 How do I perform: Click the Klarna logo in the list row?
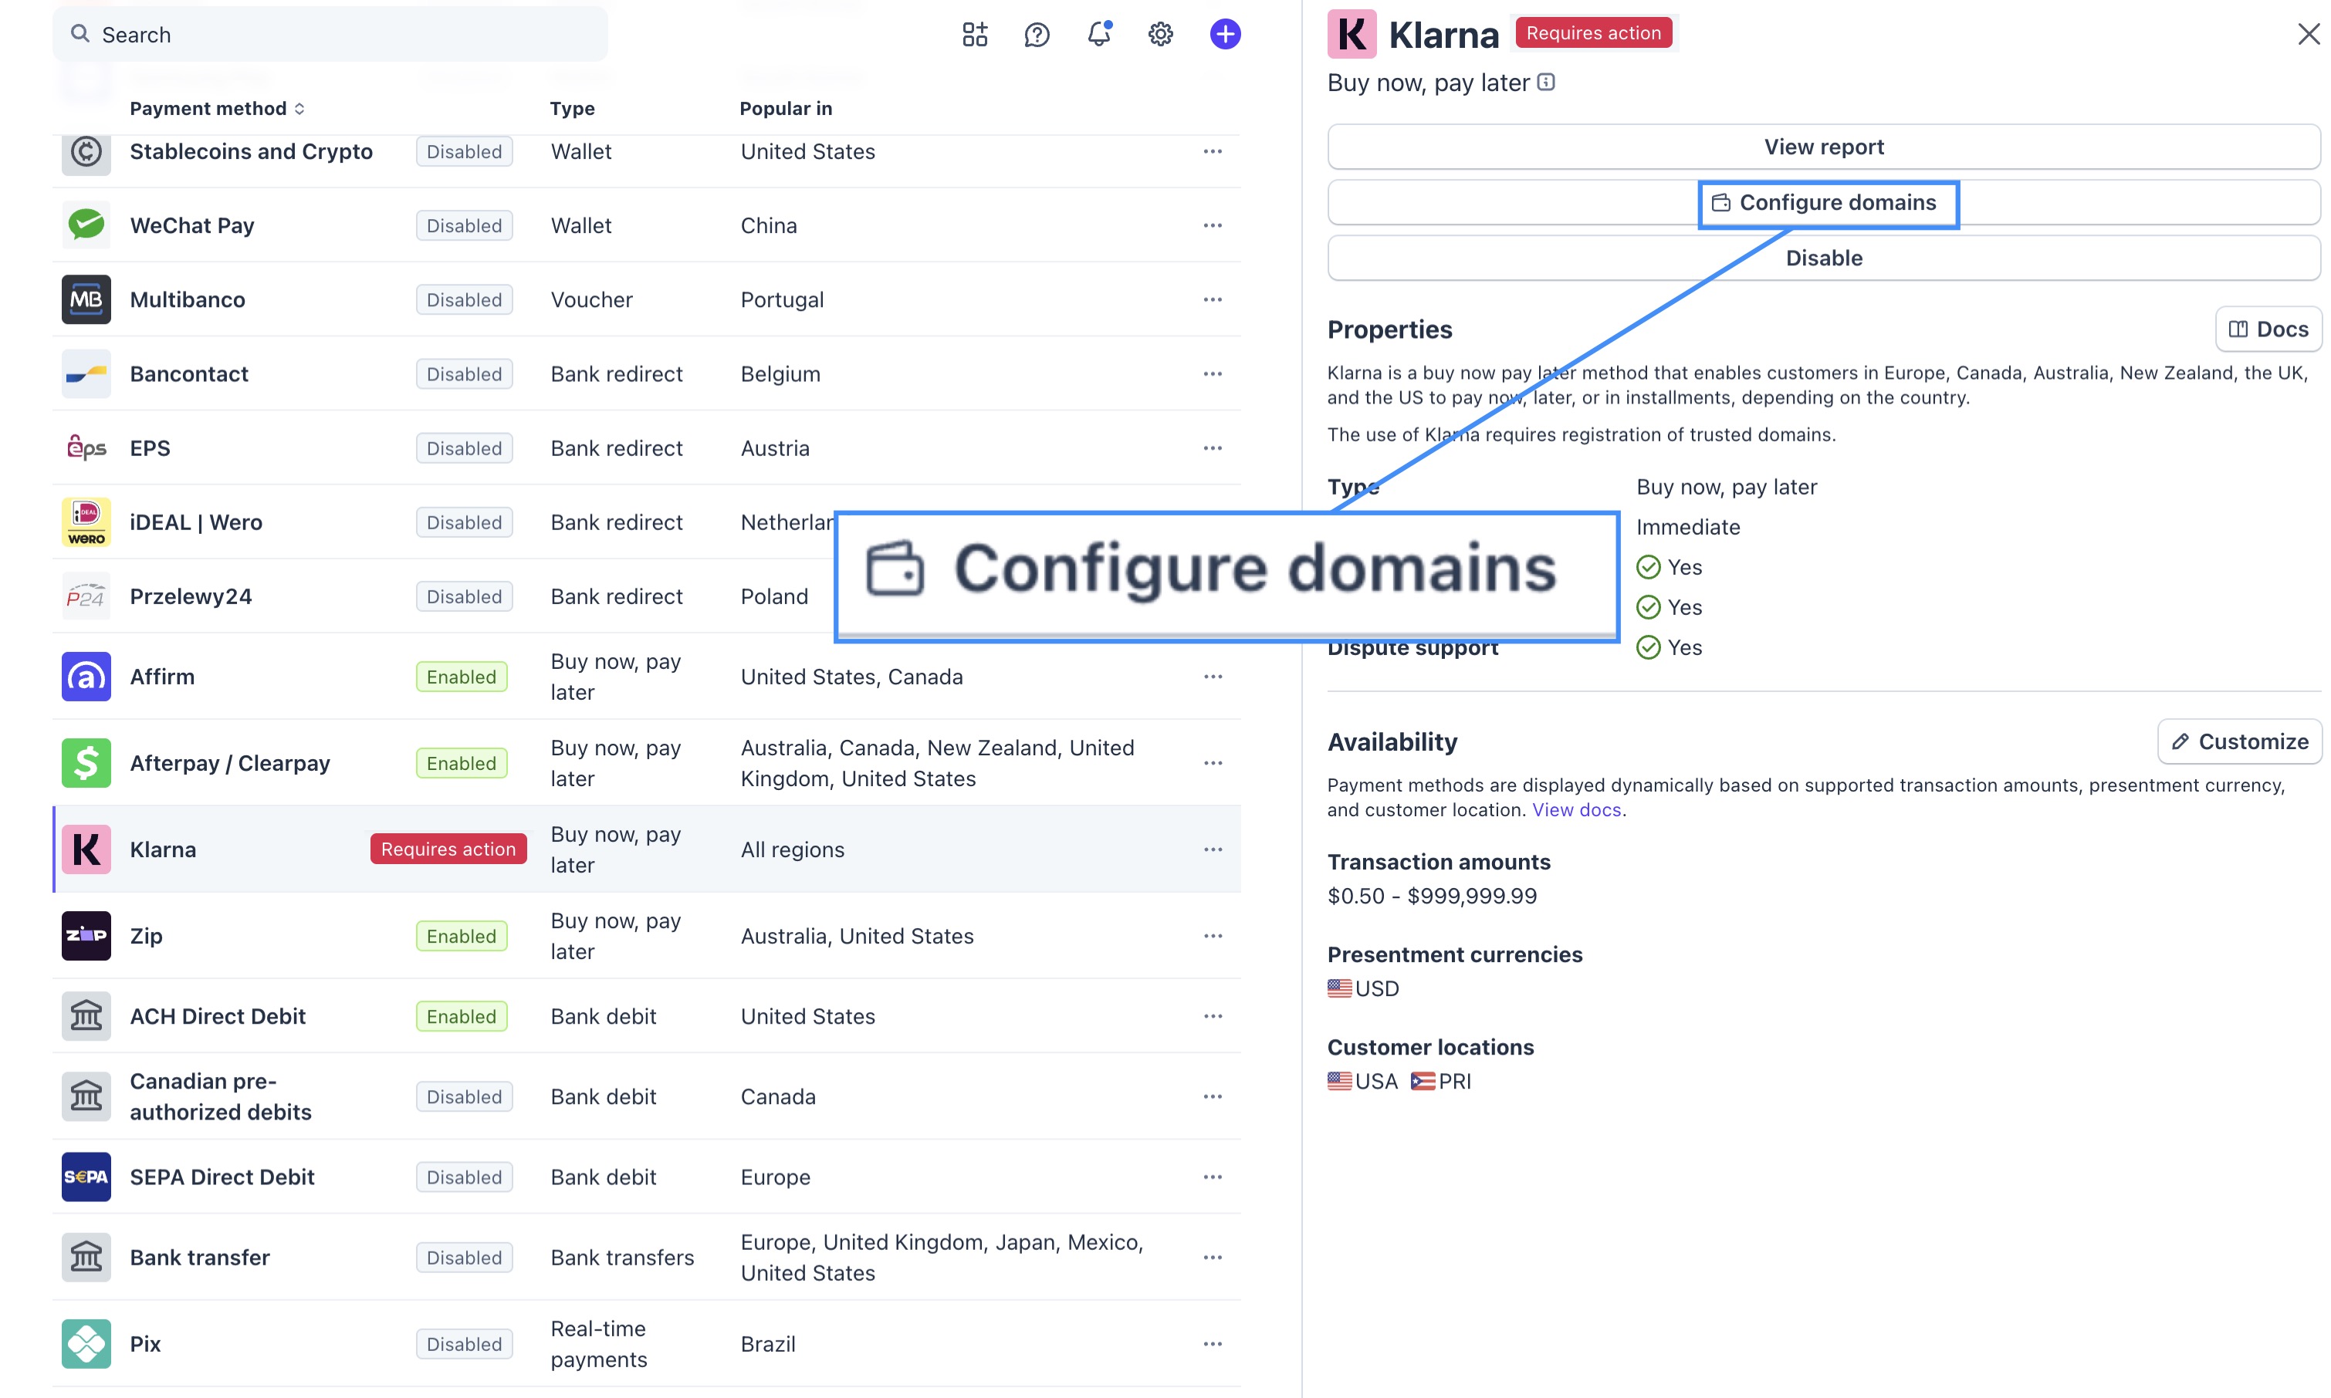(86, 849)
